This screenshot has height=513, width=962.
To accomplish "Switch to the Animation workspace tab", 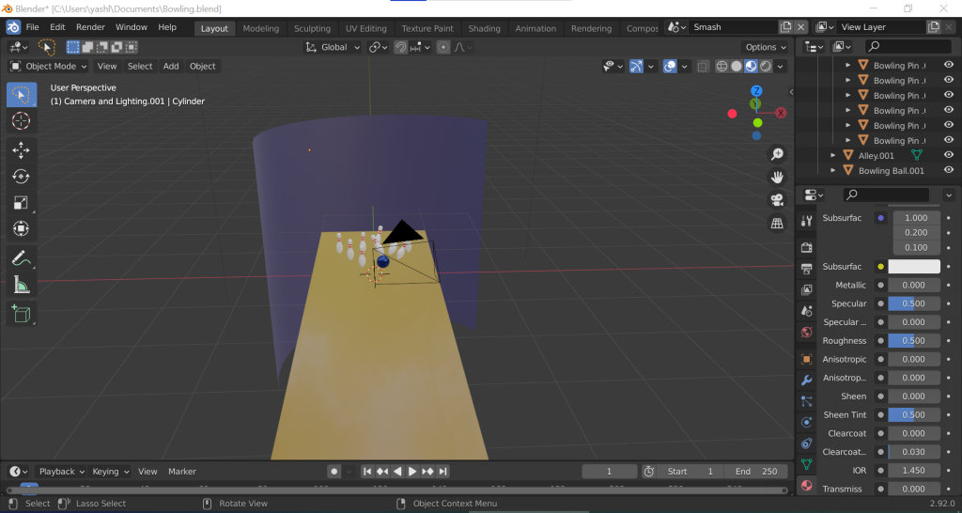I will pos(535,28).
